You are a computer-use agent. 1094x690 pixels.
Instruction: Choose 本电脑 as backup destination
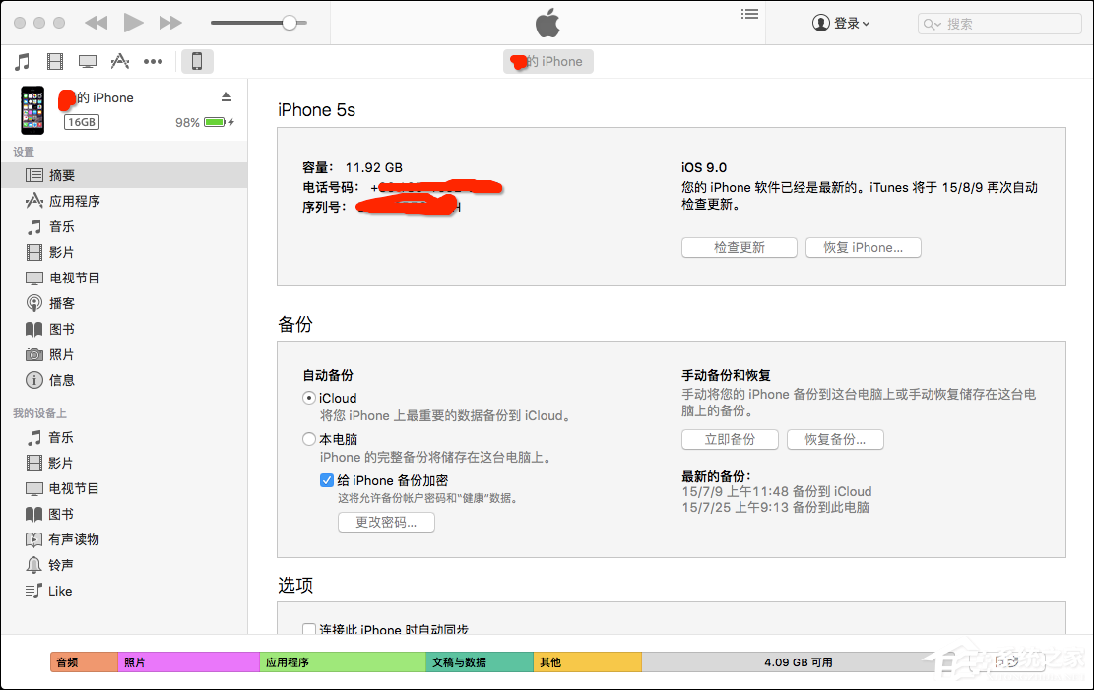[309, 439]
